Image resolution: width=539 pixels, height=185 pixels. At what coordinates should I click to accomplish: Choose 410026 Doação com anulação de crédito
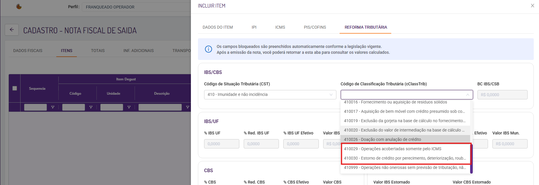(382, 139)
